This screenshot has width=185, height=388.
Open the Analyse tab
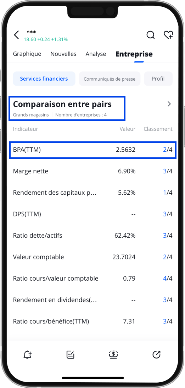point(96,54)
